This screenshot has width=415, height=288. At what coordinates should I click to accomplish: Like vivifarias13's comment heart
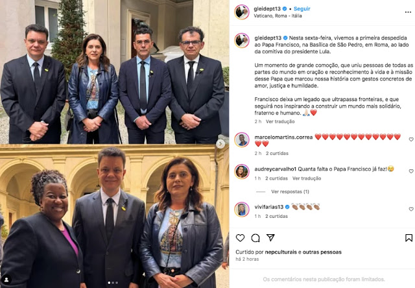tap(410, 209)
